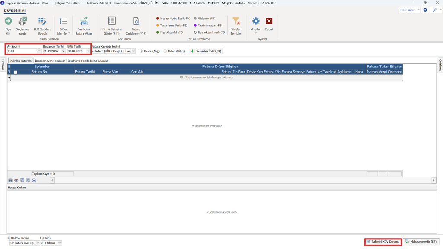Select the Giden (Satış) radio button
This screenshot has height=249, width=443.
pyautogui.click(x=165, y=51)
